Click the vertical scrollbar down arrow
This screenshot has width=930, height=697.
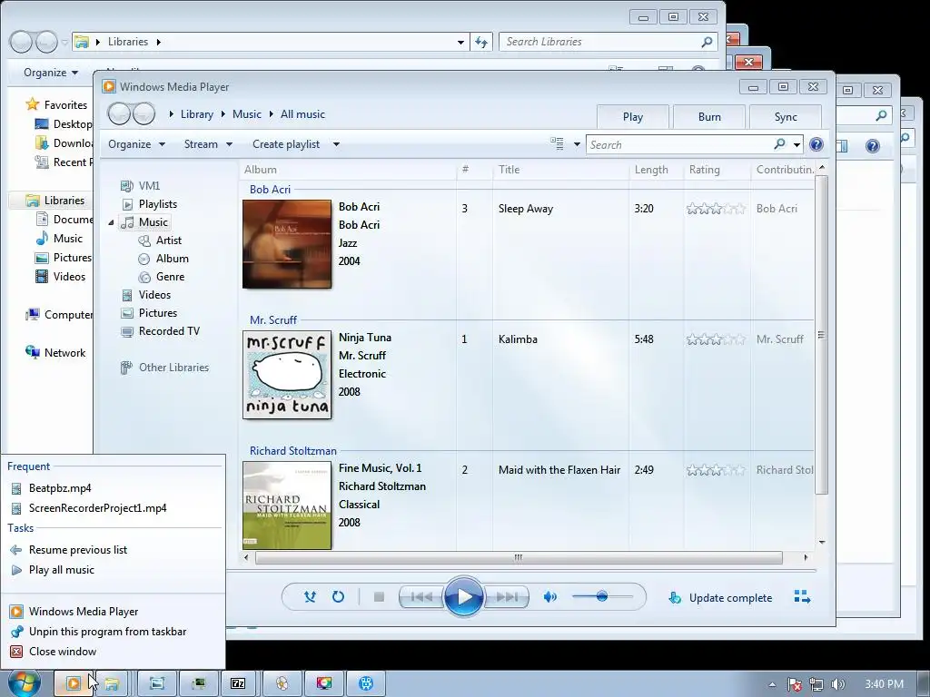tap(821, 542)
